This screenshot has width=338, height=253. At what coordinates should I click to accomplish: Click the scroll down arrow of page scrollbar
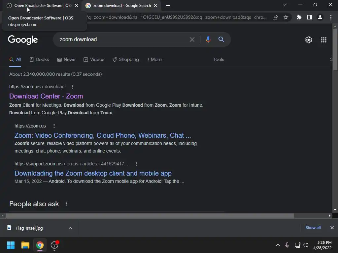tap(335, 210)
